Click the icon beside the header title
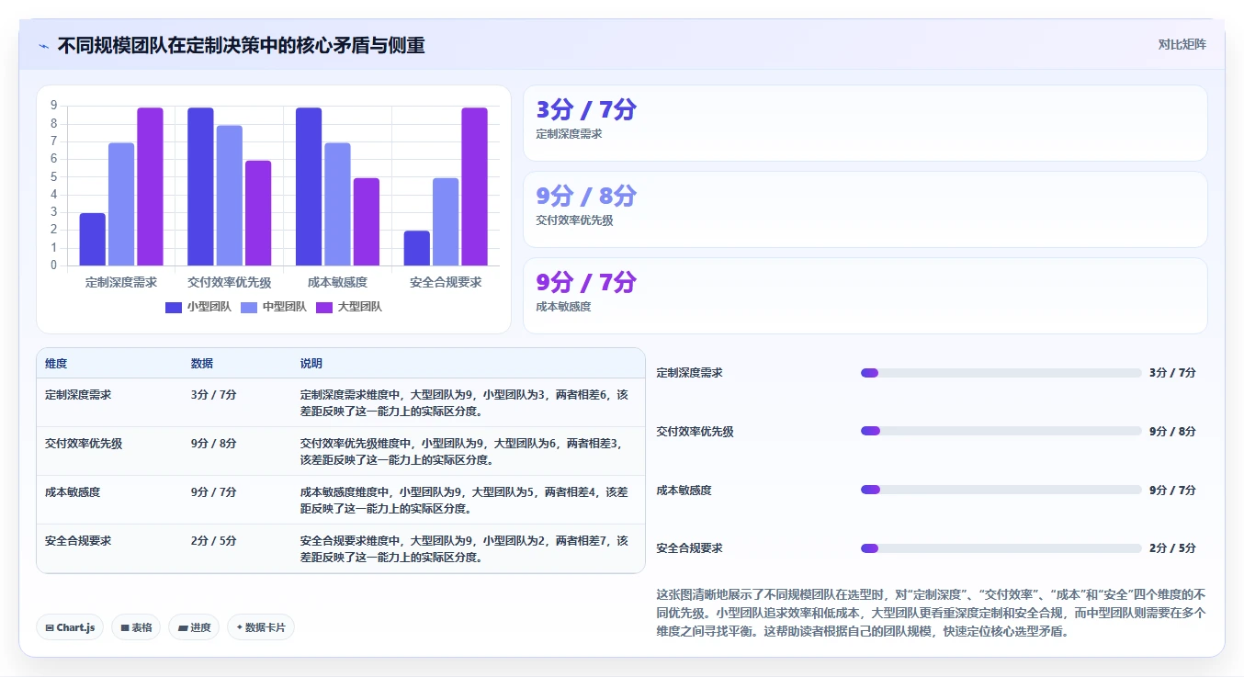Viewport: 1244px width, 677px height. tap(44, 45)
